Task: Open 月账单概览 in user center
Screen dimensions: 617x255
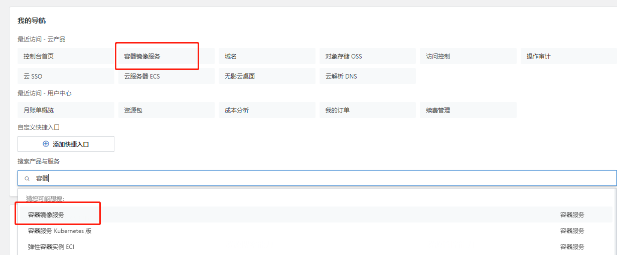Action: point(66,110)
